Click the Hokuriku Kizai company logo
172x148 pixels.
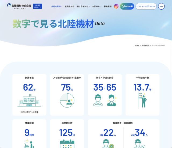(x=19, y=6)
